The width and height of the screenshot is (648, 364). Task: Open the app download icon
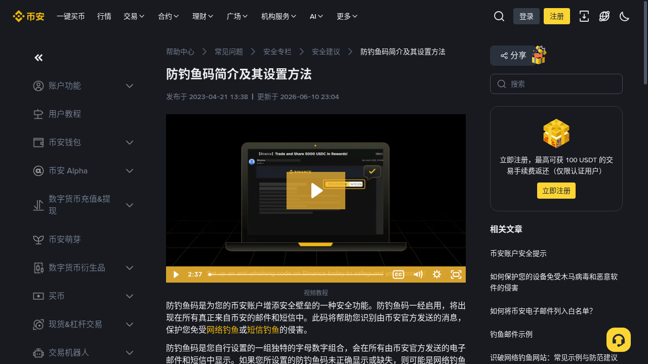(x=584, y=16)
